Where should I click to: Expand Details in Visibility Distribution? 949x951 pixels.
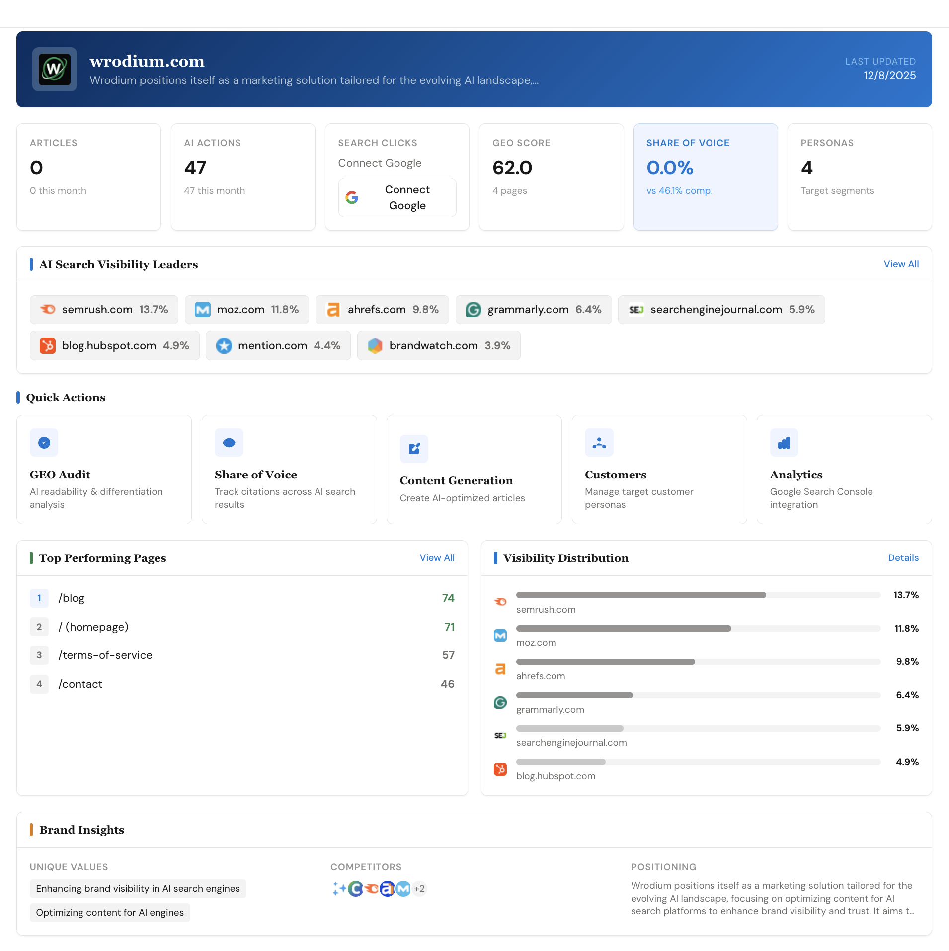point(903,557)
